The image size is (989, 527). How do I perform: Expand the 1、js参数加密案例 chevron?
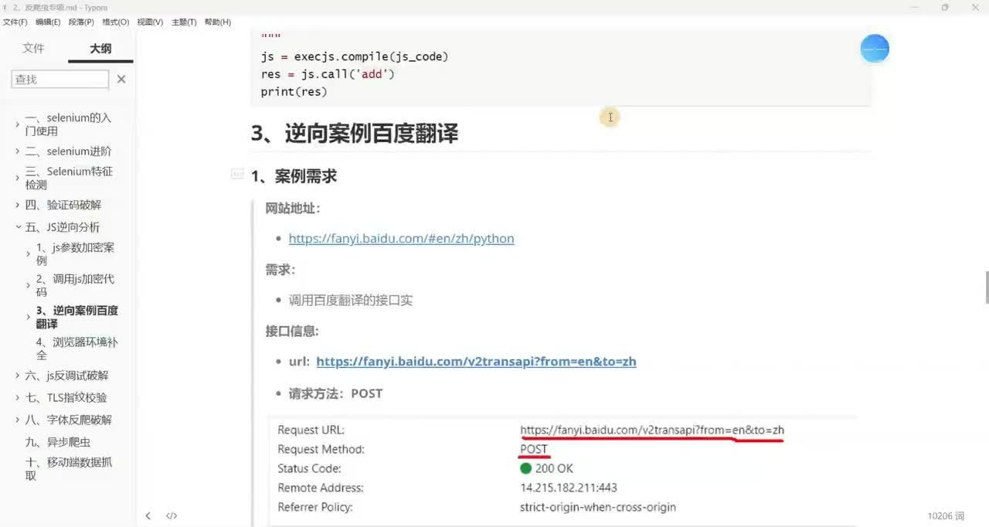(x=29, y=254)
